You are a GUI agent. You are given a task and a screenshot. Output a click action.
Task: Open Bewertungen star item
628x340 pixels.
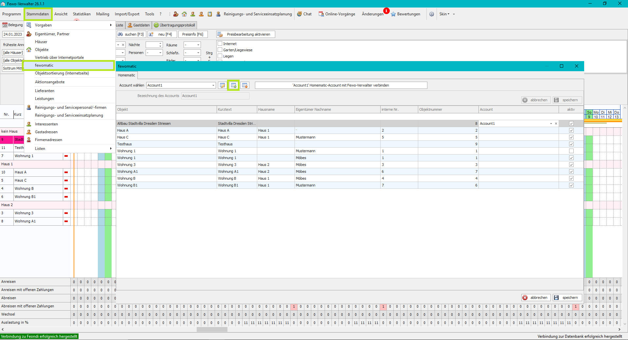pos(405,14)
